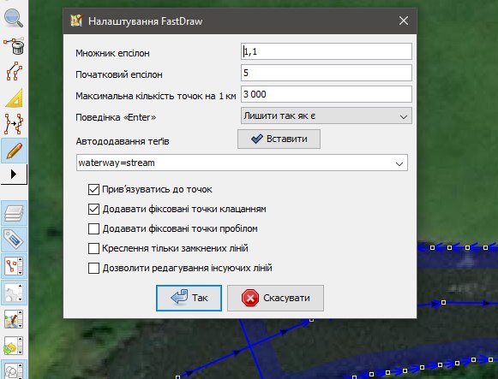Click the Автододавання теґів label

(123, 141)
